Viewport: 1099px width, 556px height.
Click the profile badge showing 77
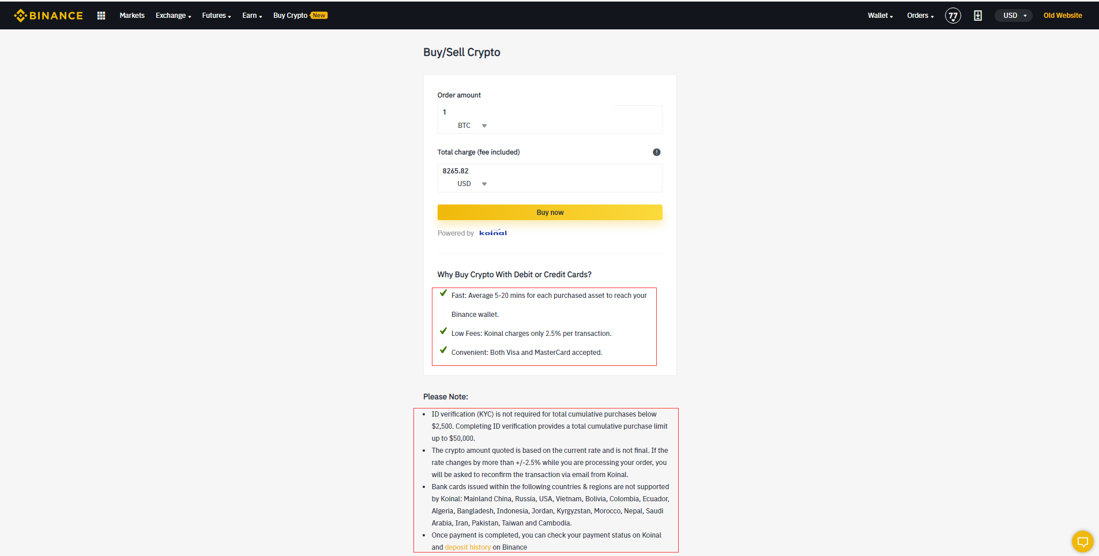pos(953,16)
